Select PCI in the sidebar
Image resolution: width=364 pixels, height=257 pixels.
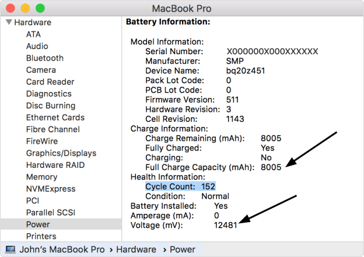[33, 200]
